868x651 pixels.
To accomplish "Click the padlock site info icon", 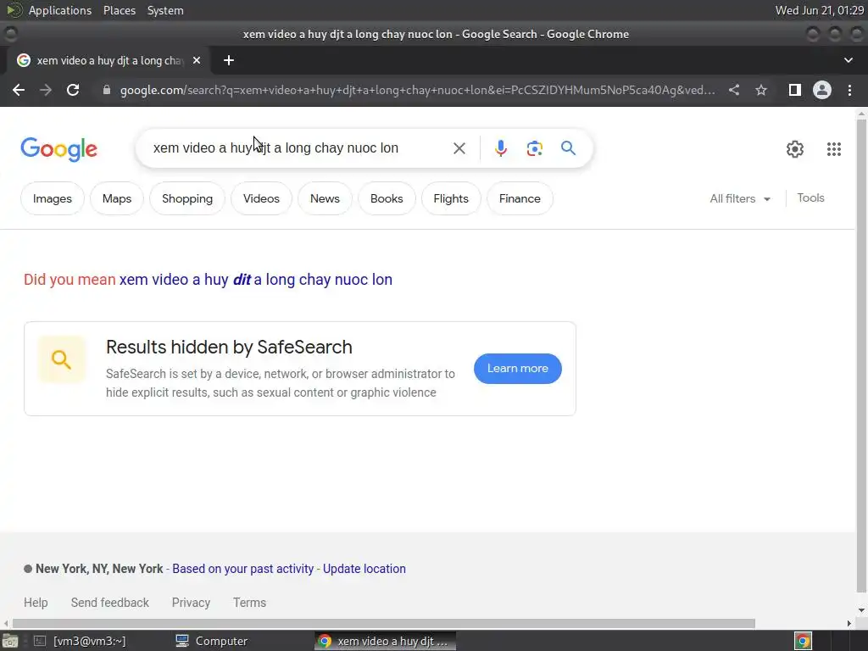I will (107, 90).
